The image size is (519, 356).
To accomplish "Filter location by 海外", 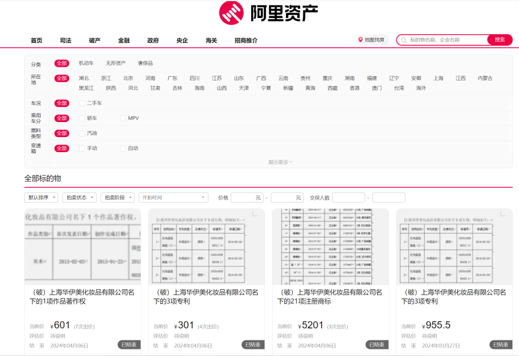I will point(421,88).
